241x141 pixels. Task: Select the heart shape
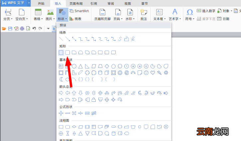[153, 73]
